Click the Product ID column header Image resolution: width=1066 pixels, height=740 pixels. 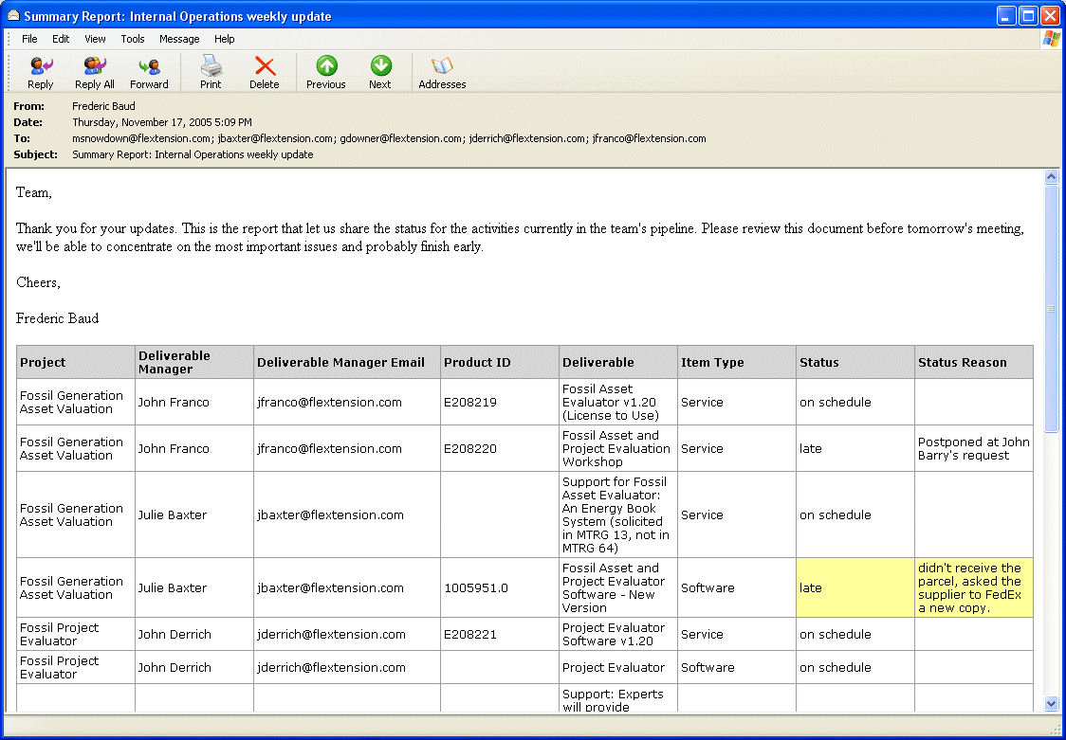pyautogui.click(x=500, y=363)
